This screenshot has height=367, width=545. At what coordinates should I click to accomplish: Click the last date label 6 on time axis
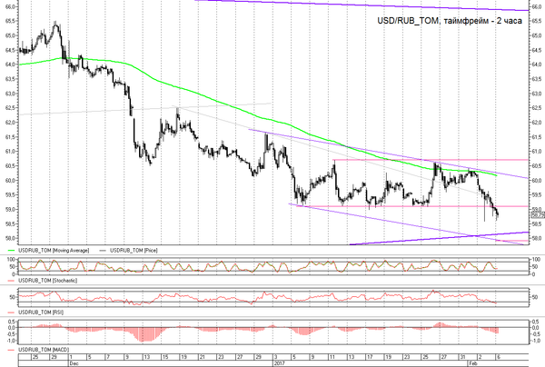pos(498,357)
